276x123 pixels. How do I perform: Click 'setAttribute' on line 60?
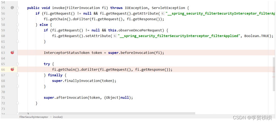pyautogui.click(x=98, y=36)
